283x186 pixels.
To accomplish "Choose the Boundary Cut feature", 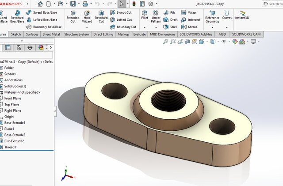I will (x=123, y=27).
